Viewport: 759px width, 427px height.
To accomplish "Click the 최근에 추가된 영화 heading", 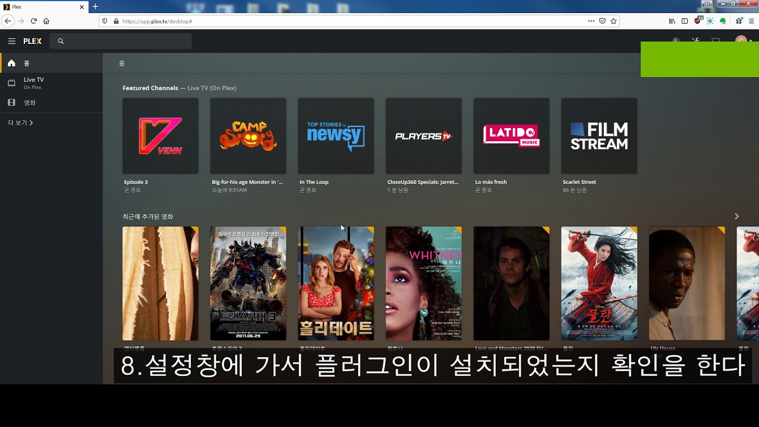I will click(x=148, y=216).
